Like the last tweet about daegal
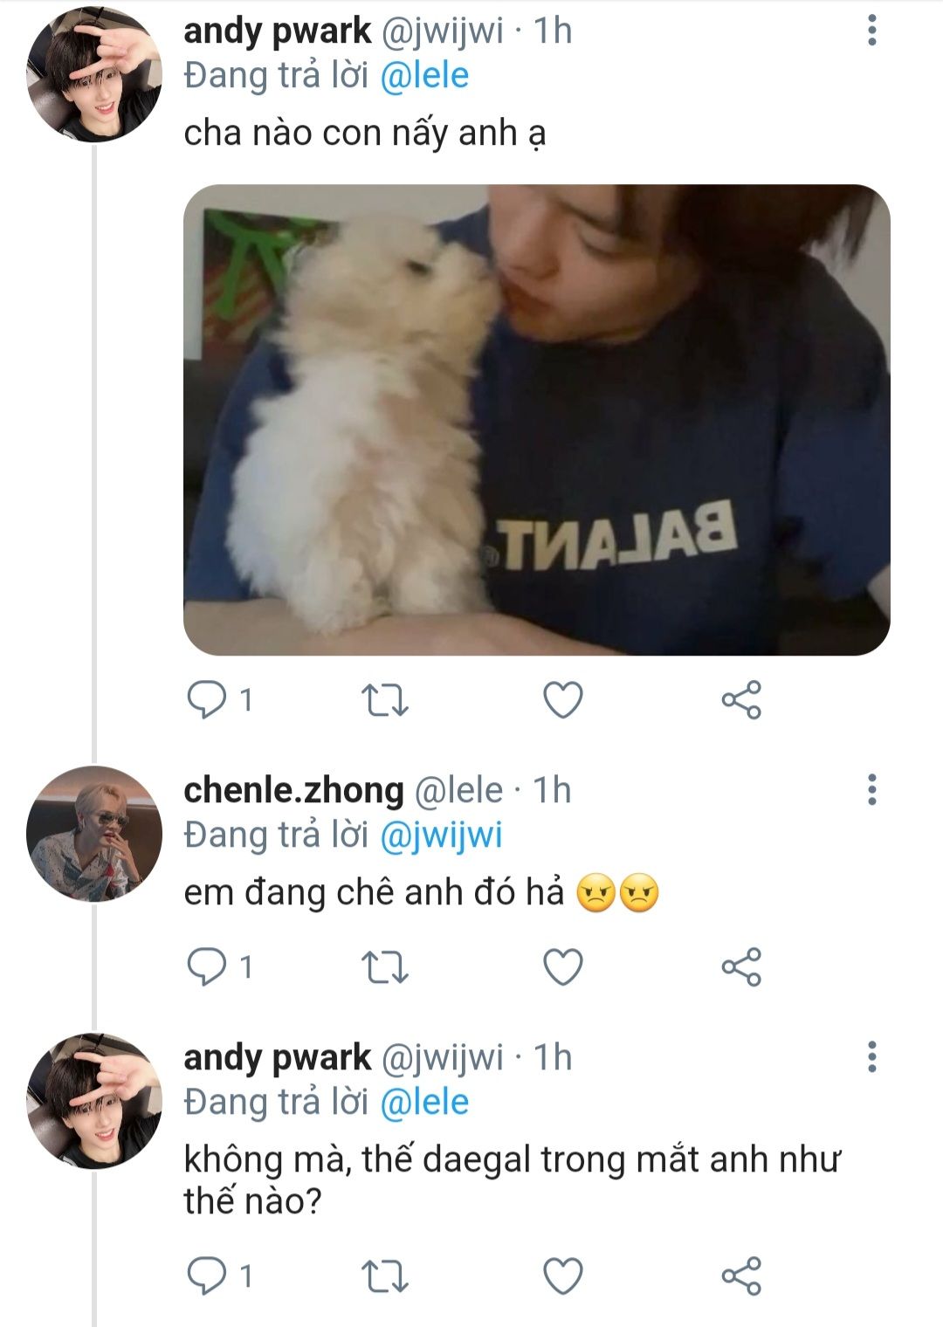 pos(563,1276)
